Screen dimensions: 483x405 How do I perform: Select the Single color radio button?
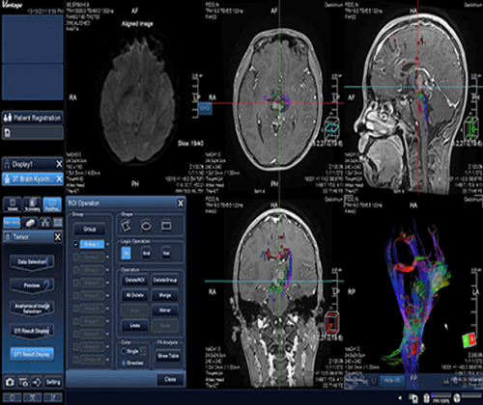pyautogui.click(x=124, y=351)
